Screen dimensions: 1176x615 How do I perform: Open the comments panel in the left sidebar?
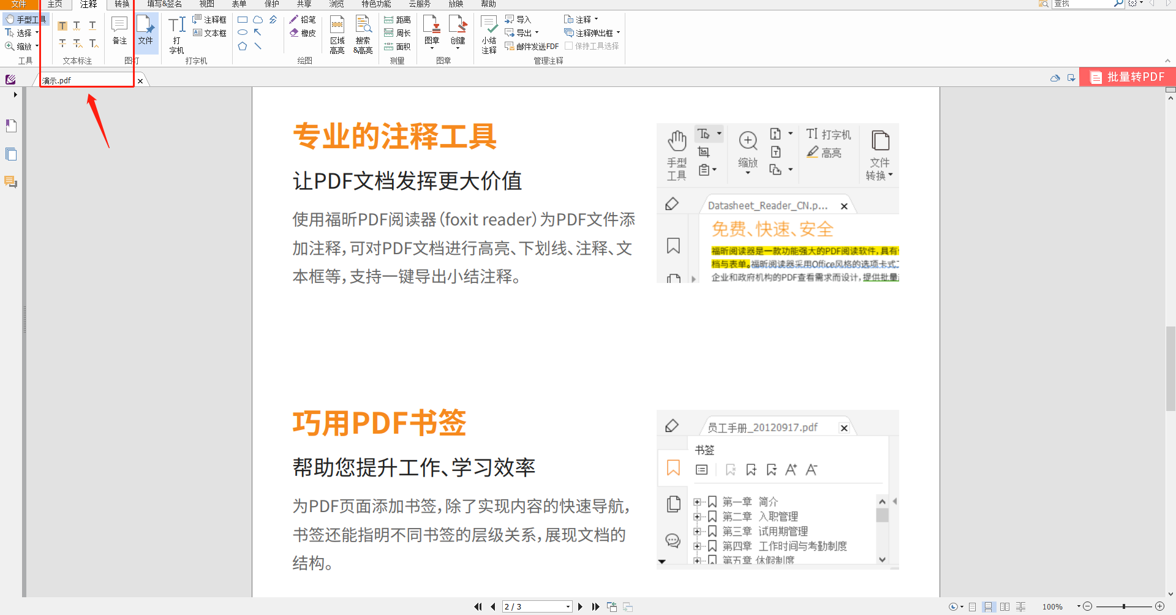pyautogui.click(x=10, y=182)
